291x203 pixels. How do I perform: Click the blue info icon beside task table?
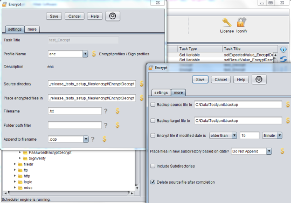pyautogui.click(x=283, y=49)
